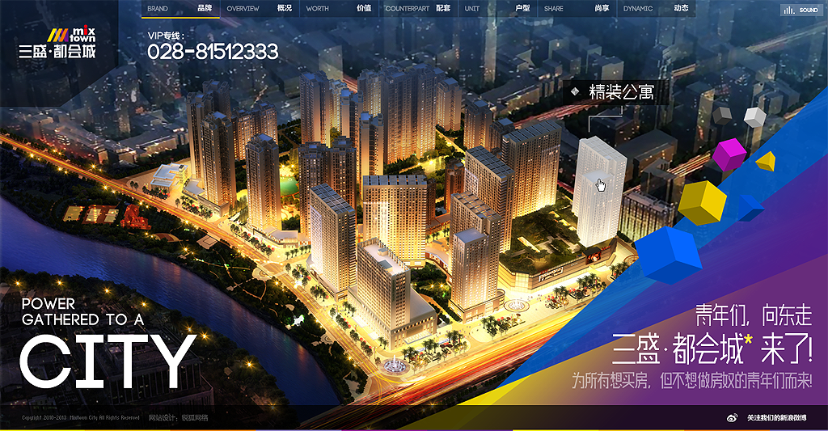
Task: Click the large yellow cube
Action: (x=701, y=201)
